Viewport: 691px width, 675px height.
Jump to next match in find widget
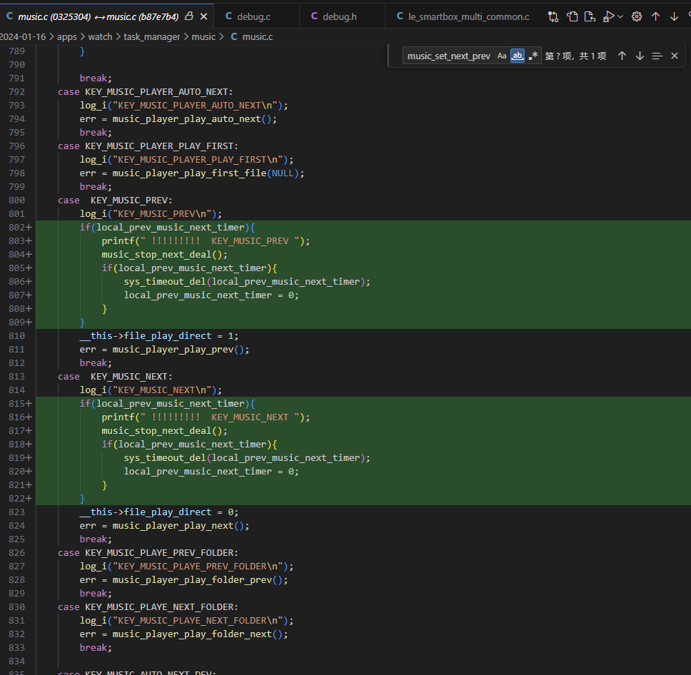click(640, 56)
